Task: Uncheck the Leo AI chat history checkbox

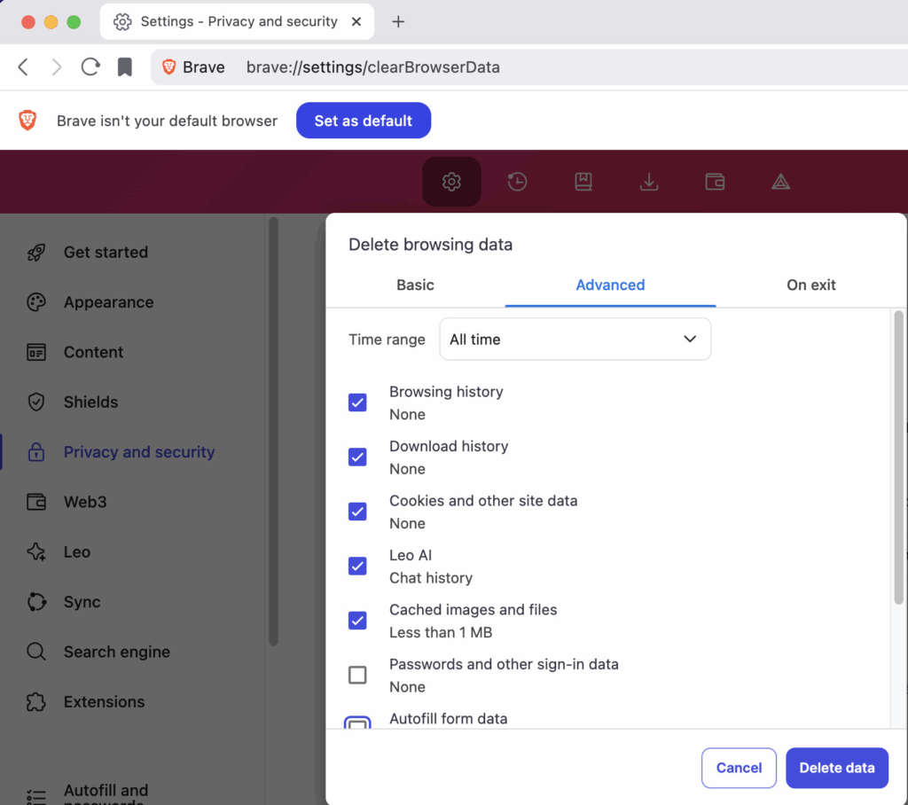Action: 357,566
